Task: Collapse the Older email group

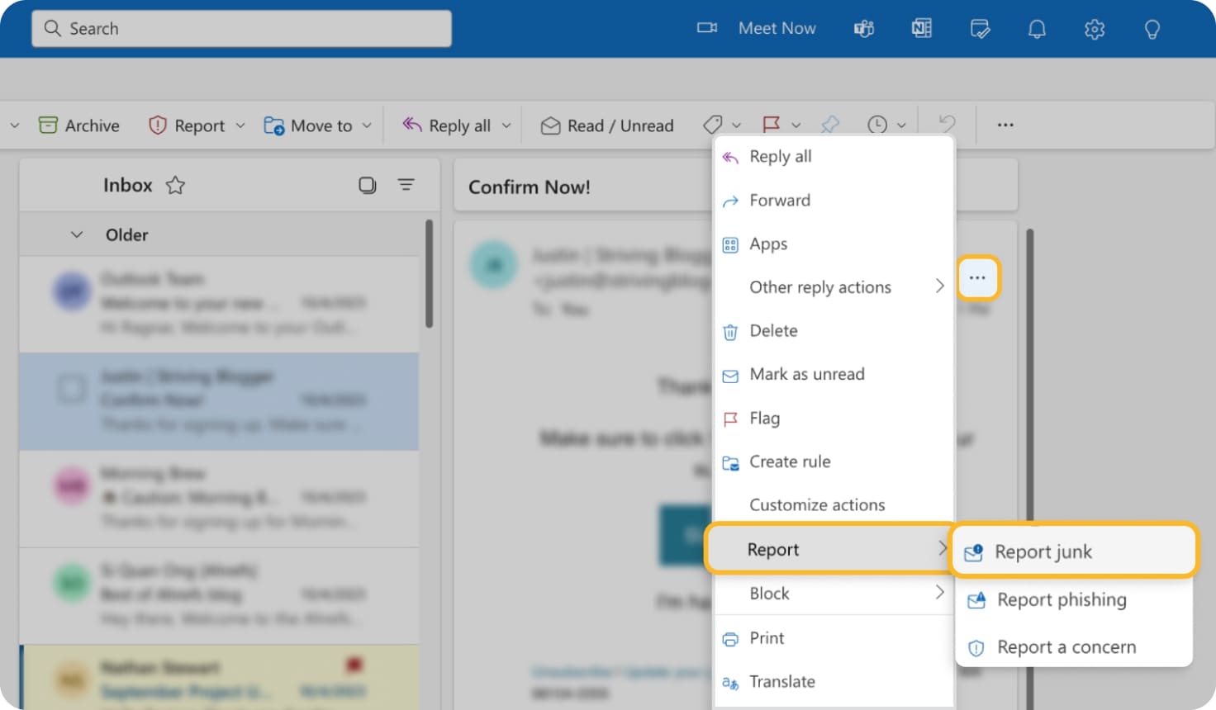Action: [x=77, y=234]
